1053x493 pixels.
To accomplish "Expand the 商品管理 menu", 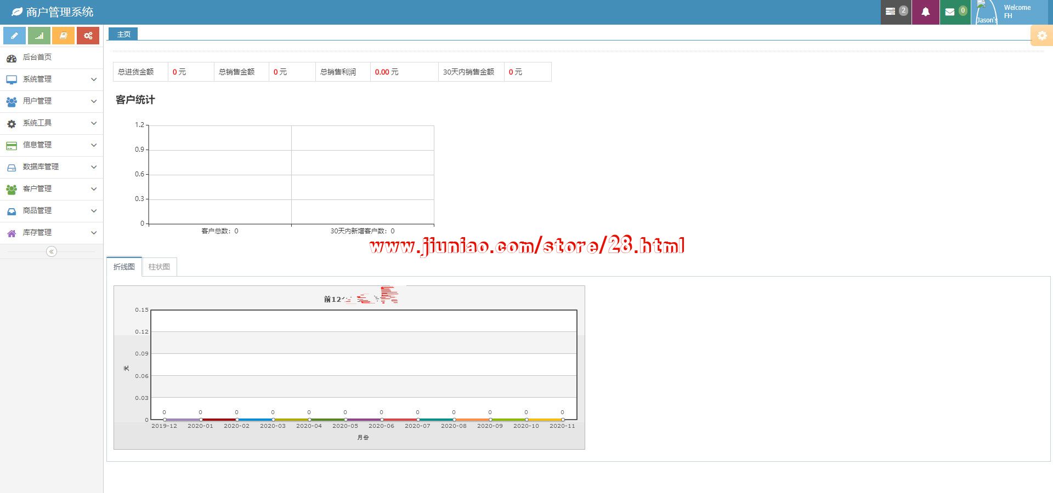I will 51,211.
